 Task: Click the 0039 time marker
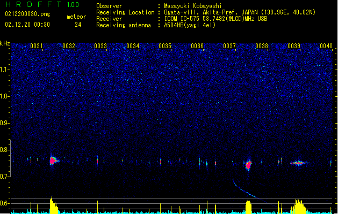click(x=294, y=46)
